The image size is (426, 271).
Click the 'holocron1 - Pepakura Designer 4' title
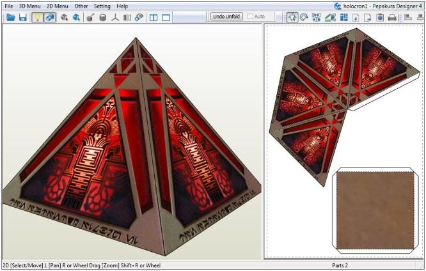383,6
